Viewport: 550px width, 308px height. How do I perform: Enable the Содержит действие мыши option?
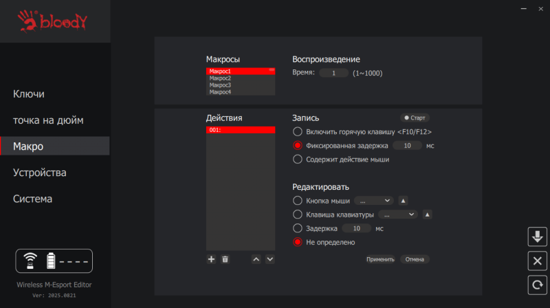click(x=298, y=159)
